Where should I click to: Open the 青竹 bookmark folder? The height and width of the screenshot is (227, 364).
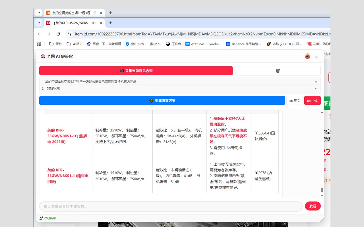55,44
